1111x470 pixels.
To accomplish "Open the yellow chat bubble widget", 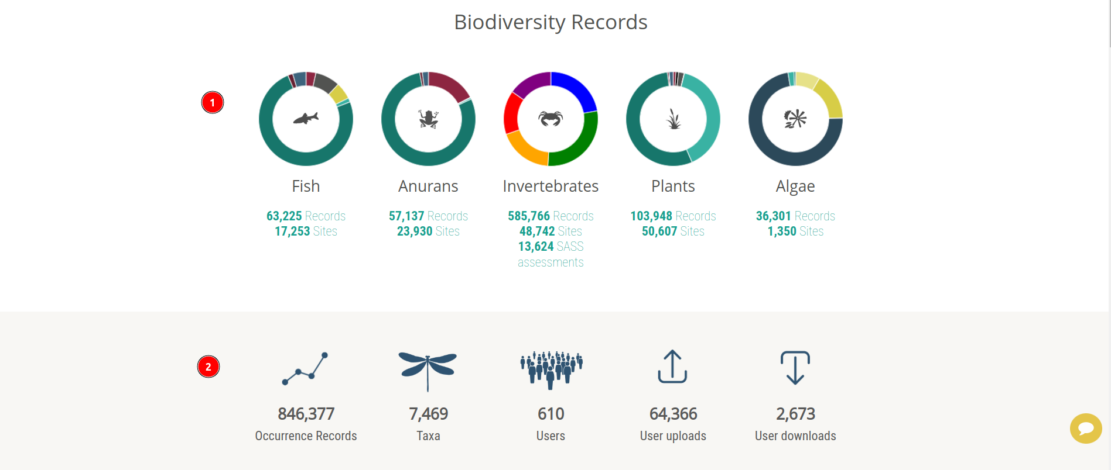I will pos(1086,428).
